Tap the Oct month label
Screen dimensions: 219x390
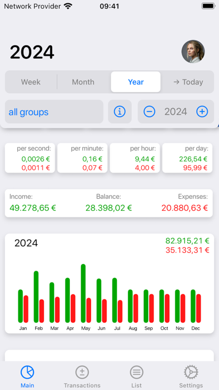164,328
